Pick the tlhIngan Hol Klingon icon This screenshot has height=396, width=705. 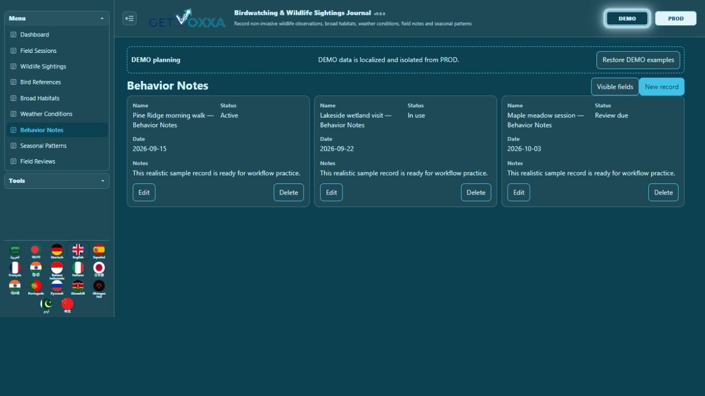click(x=99, y=287)
